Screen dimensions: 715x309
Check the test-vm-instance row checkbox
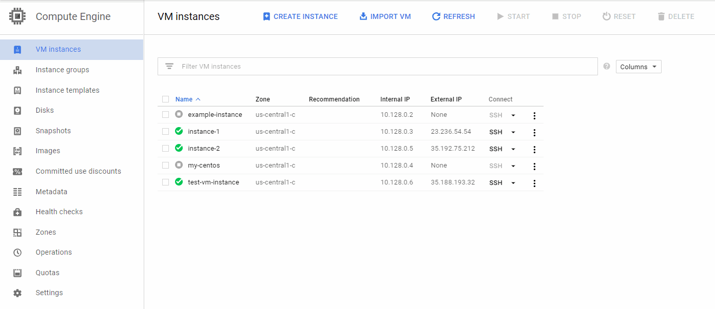[165, 182]
